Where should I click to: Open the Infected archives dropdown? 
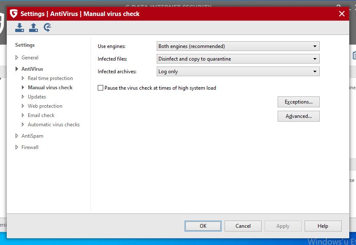pos(238,72)
